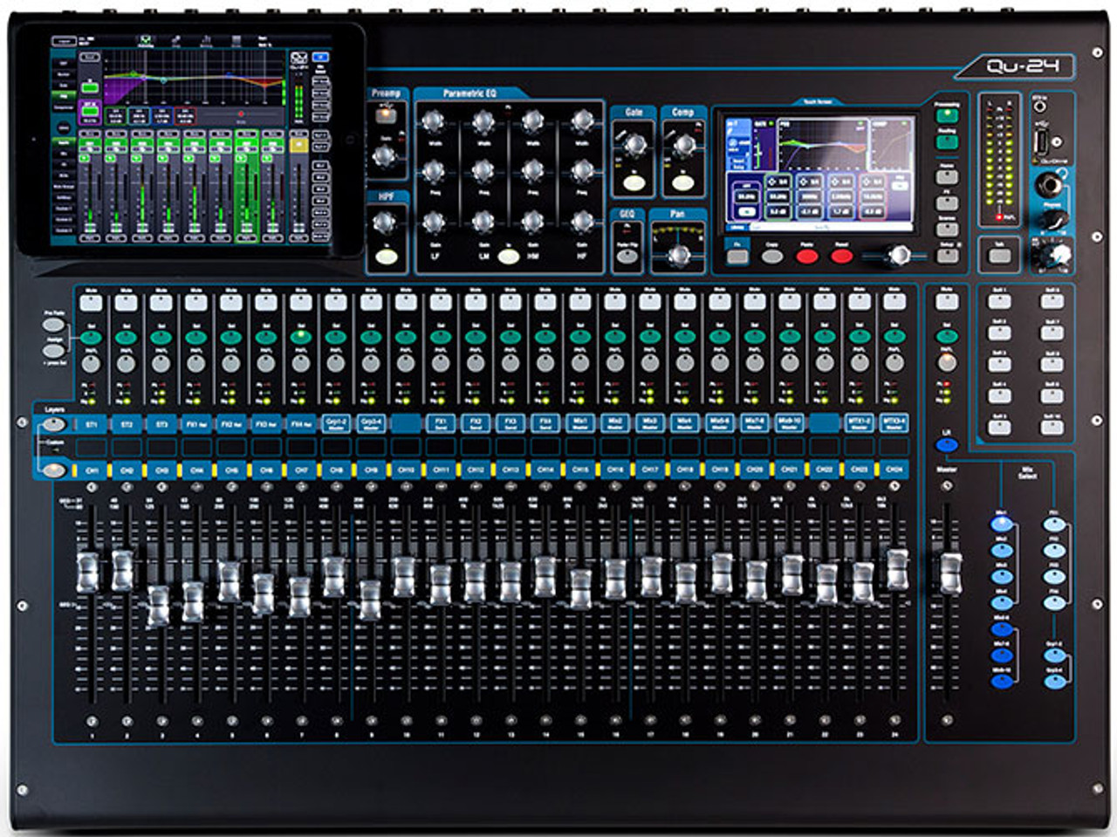Go to Home screen via Home key
This screenshot has width=1117, height=837.
tap(947, 176)
